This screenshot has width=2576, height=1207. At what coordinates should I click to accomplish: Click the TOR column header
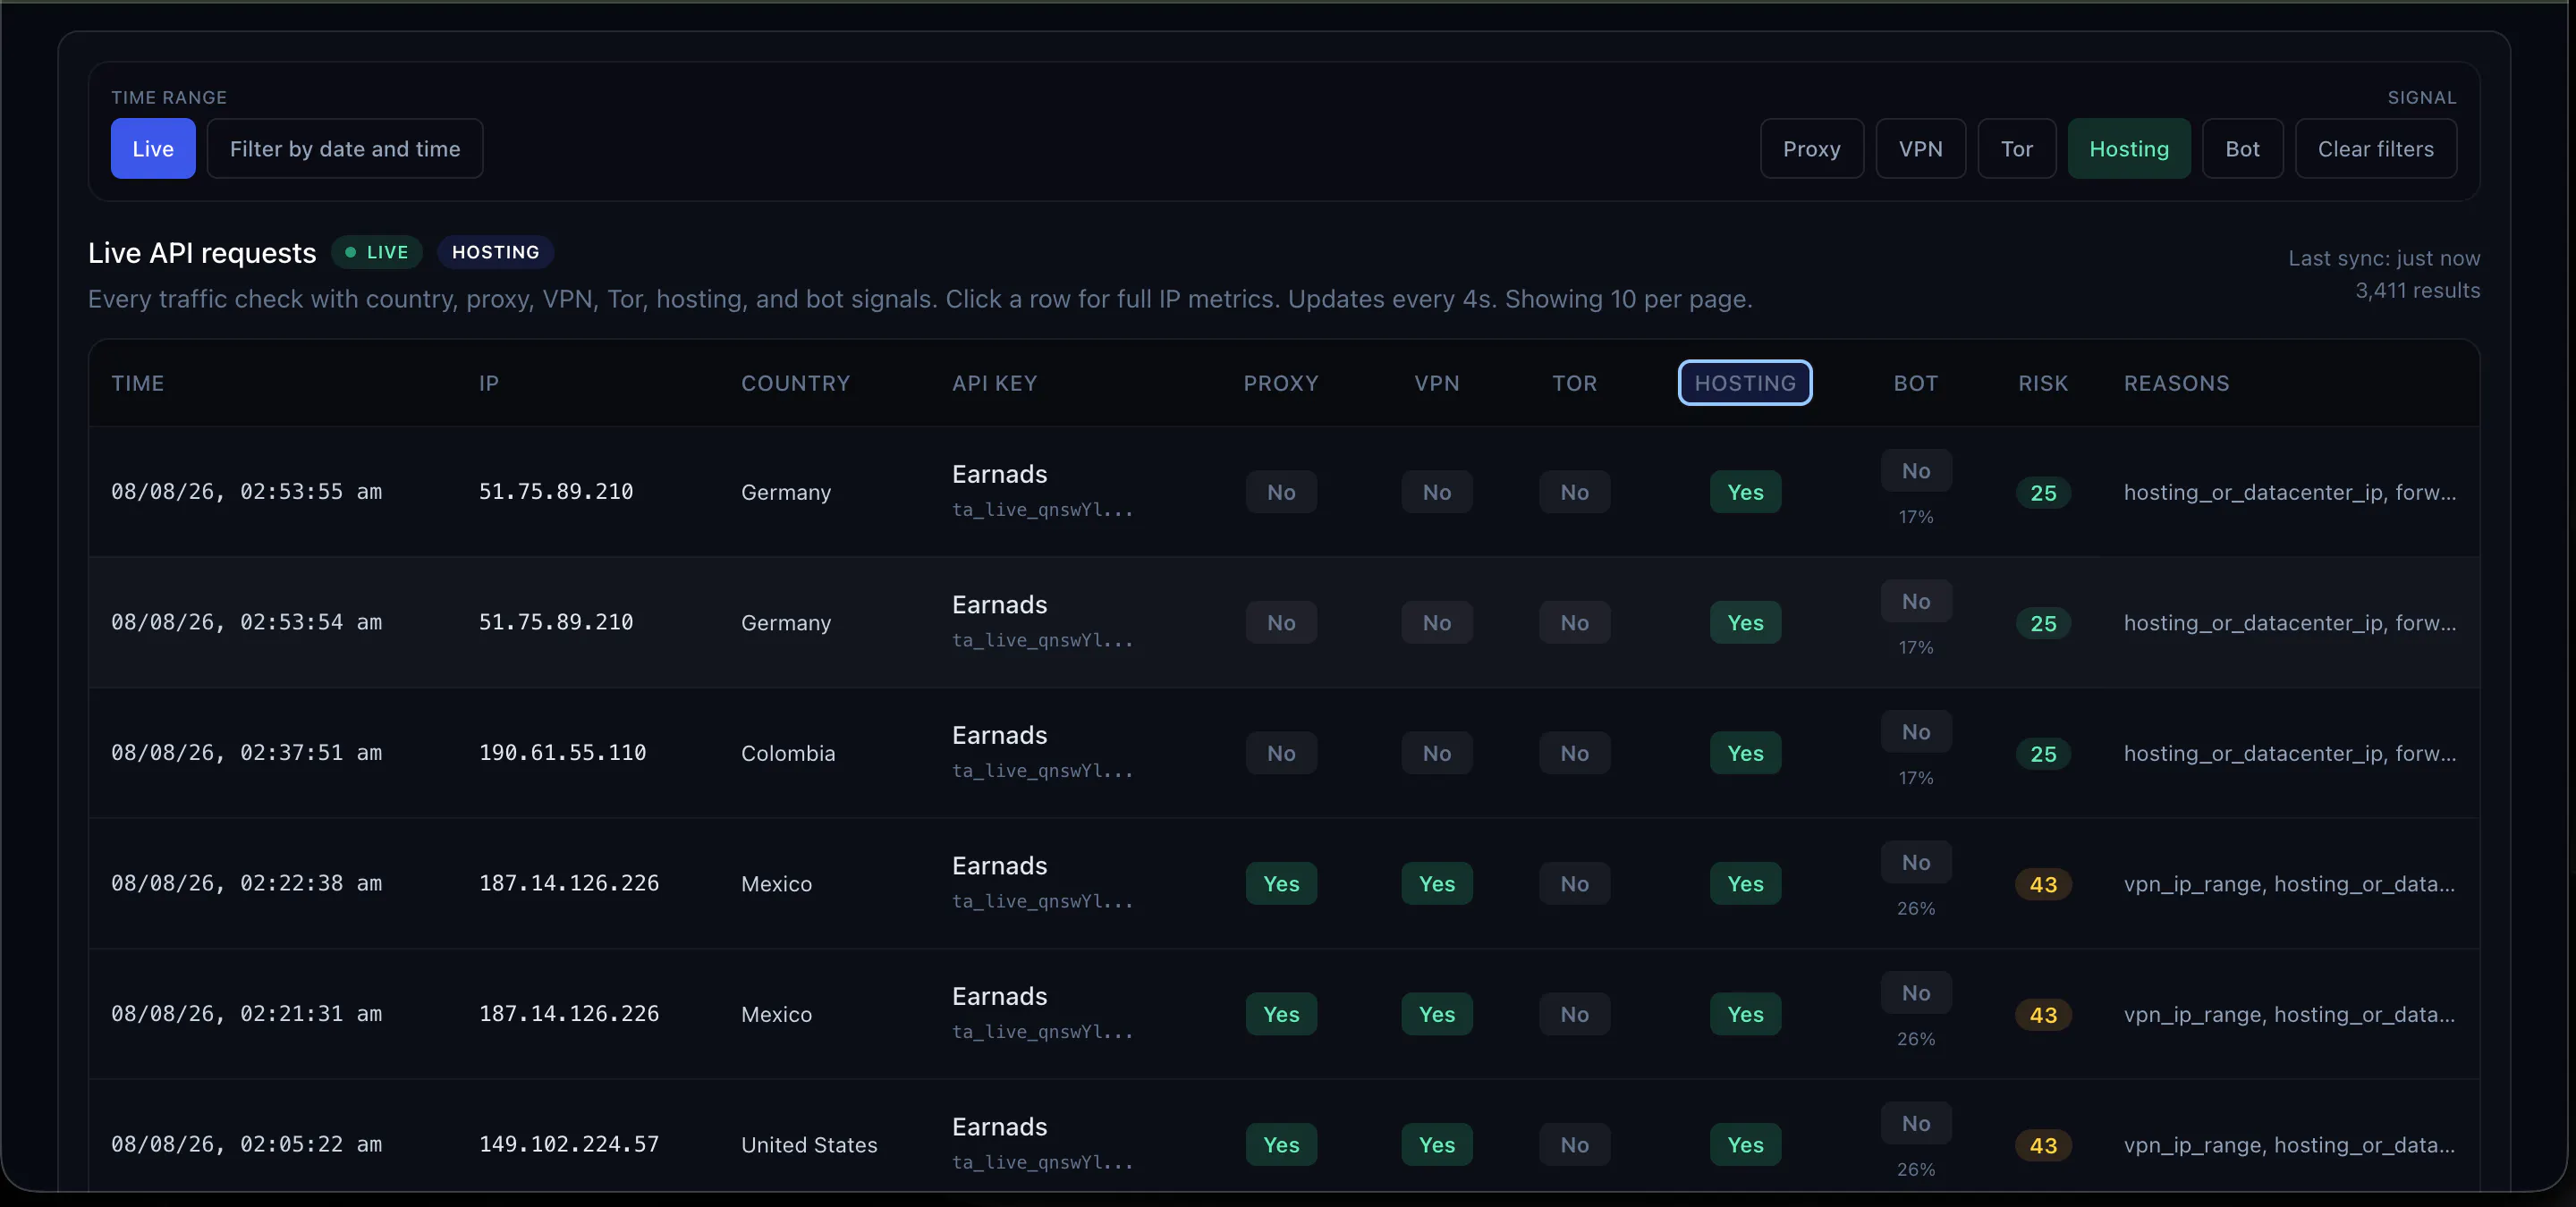[x=1575, y=384]
